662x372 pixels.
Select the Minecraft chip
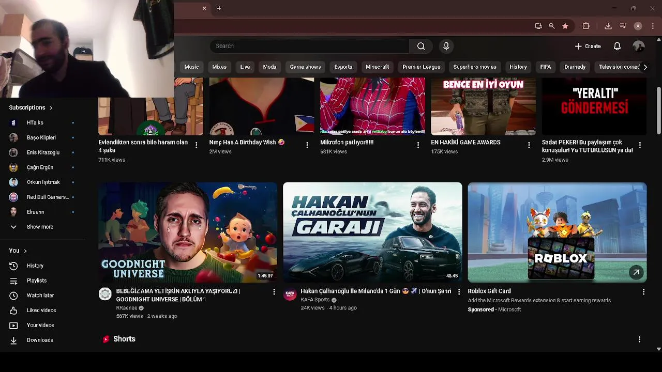point(378,67)
